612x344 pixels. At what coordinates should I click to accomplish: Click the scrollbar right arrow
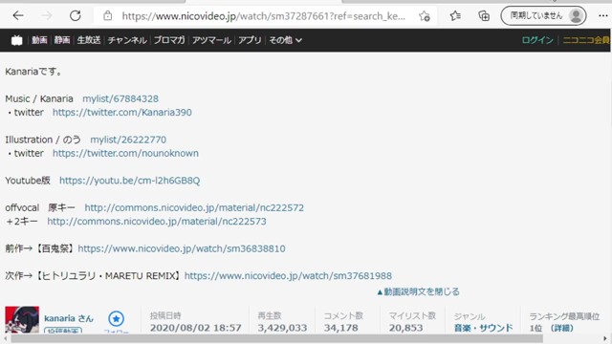coord(605,338)
